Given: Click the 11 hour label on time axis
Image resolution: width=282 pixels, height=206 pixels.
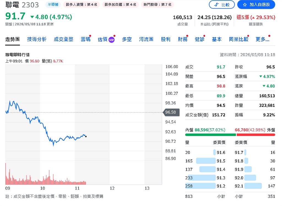Looking at the screenshot, I should 77,188.
